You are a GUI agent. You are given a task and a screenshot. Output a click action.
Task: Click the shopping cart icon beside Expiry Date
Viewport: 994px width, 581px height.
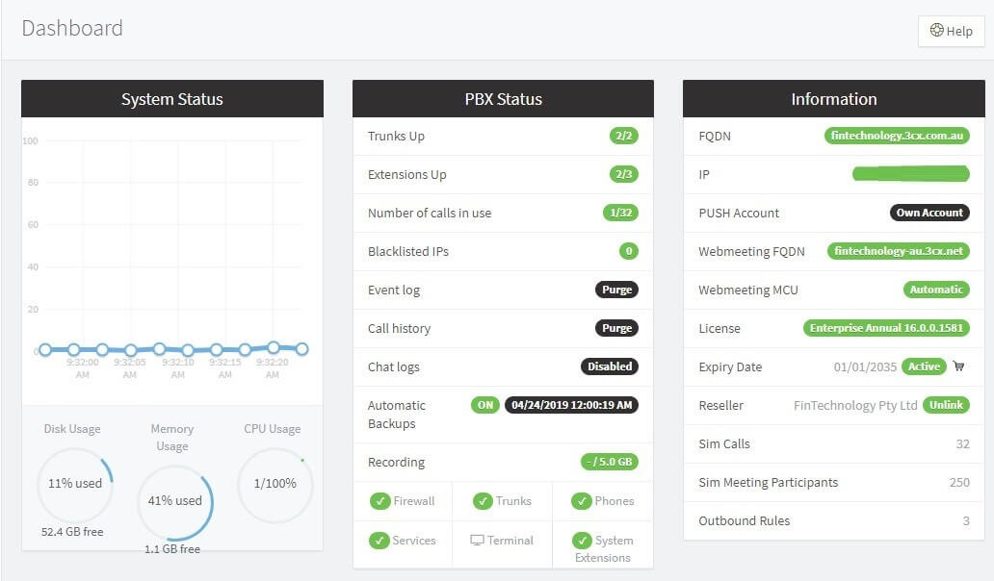[x=958, y=366]
